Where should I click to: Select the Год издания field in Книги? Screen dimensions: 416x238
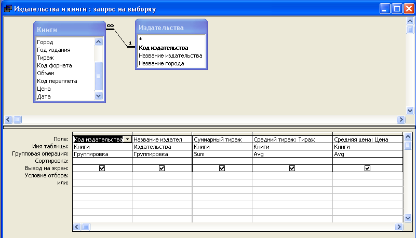53,50
